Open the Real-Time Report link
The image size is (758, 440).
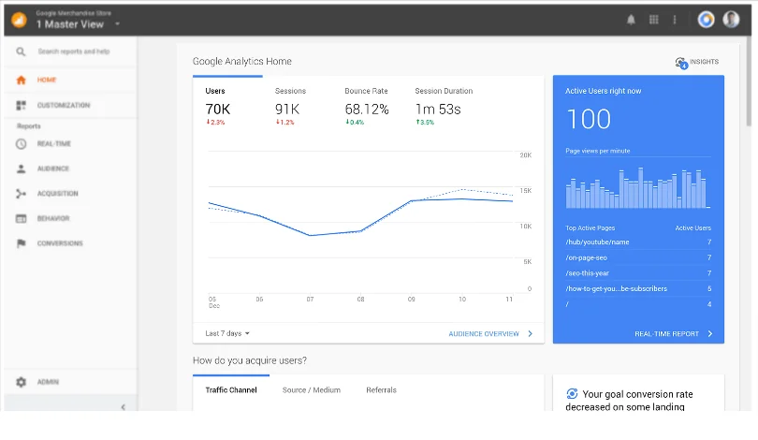coord(666,333)
